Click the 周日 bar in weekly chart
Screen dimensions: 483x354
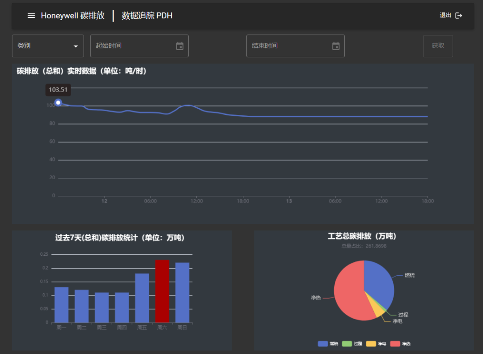pyautogui.click(x=182, y=292)
